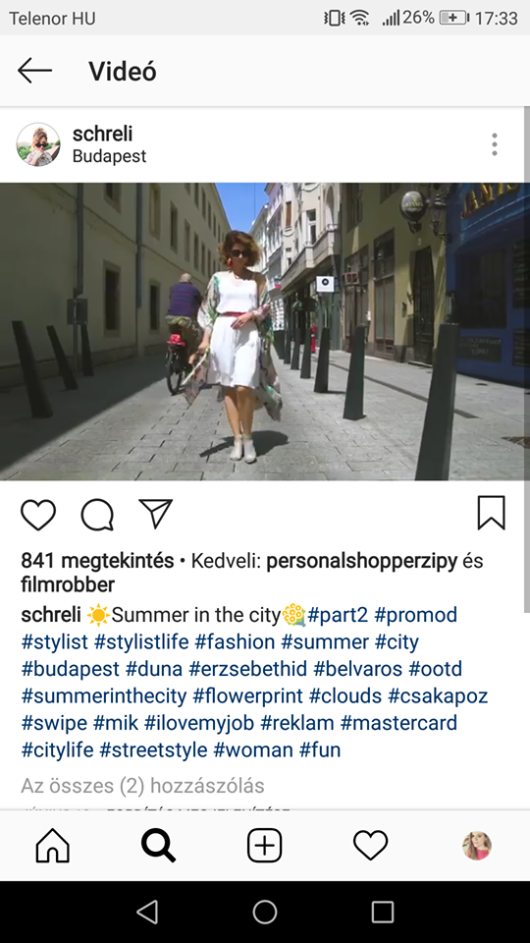Open #promod hashtag
Screen dimensions: 530x943
tap(416, 615)
